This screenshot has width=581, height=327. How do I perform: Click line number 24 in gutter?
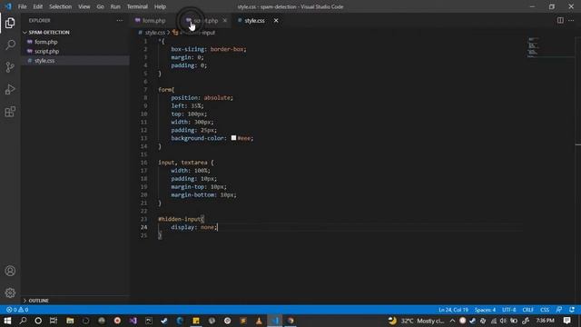point(143,227)
